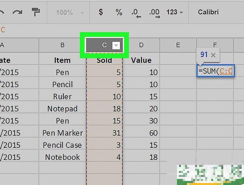This screenshot has width=244, height=185.
Task: Close the 91 sum preview tooltip
Action: 213,55
